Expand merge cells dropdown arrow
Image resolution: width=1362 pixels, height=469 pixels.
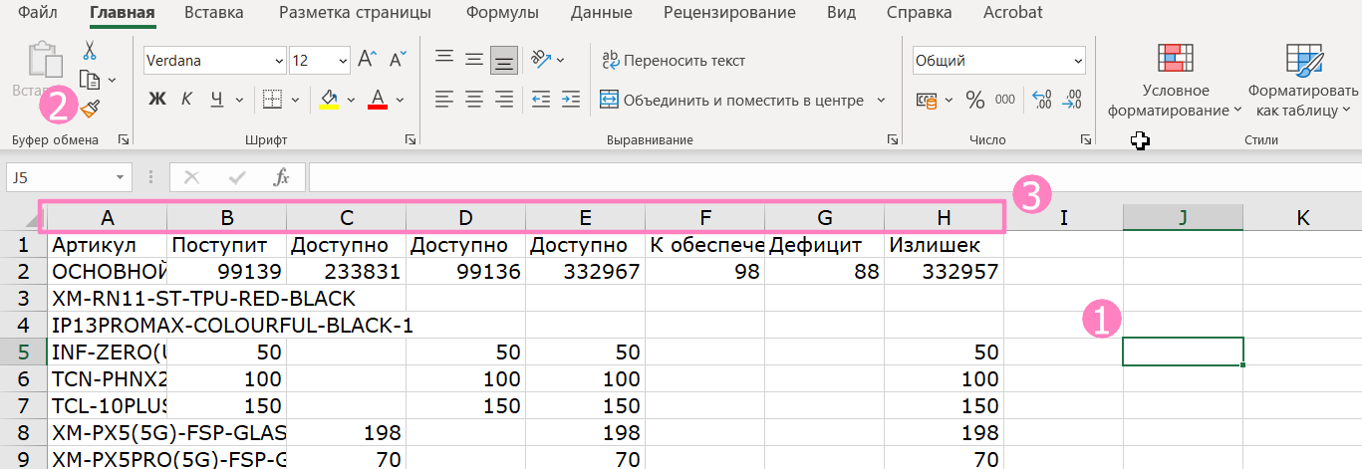click(x=881, y=100)
